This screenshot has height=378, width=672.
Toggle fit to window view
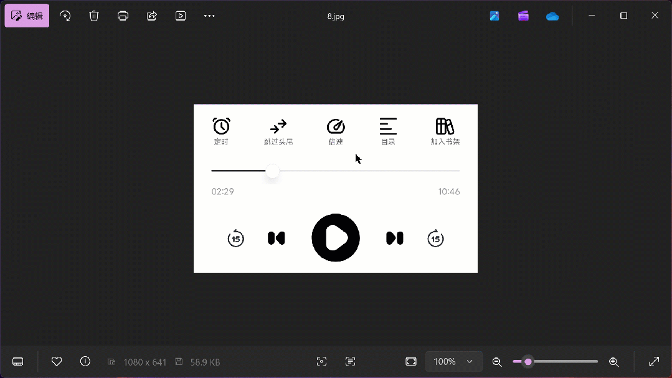[x=411, y=362]
